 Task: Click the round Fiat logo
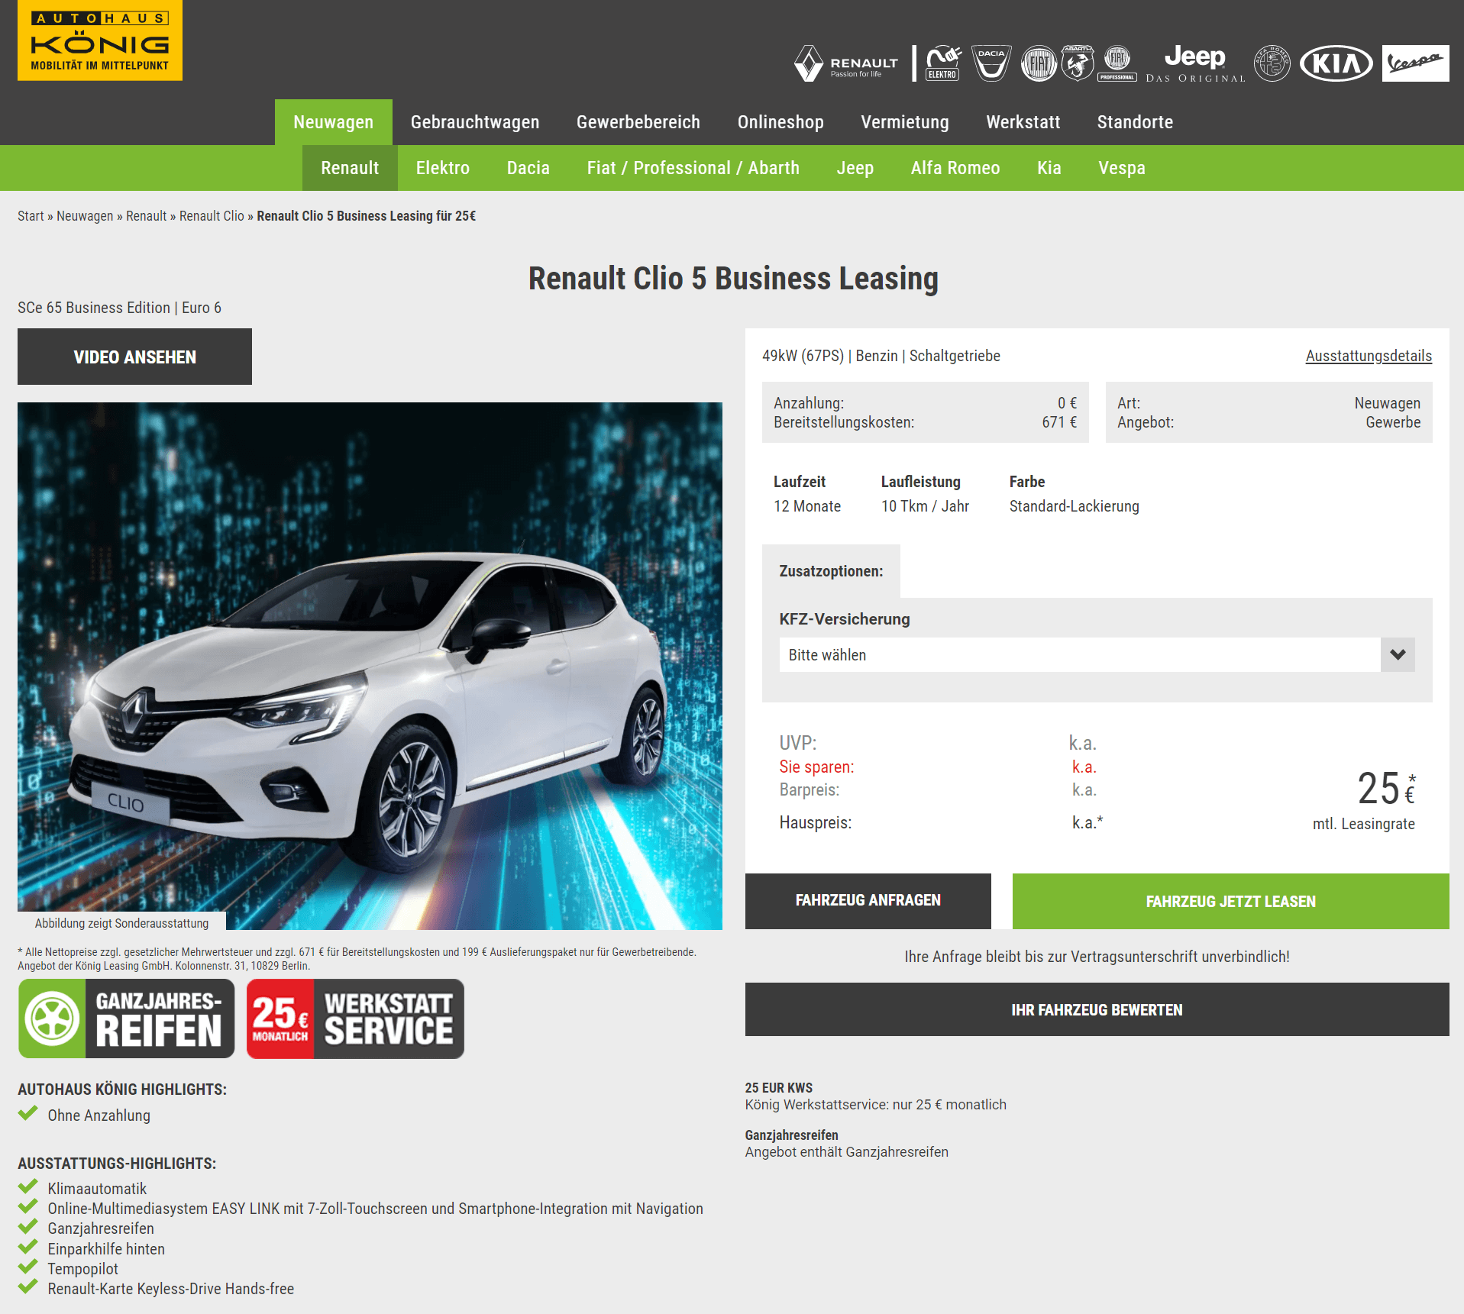[1039, 63]
